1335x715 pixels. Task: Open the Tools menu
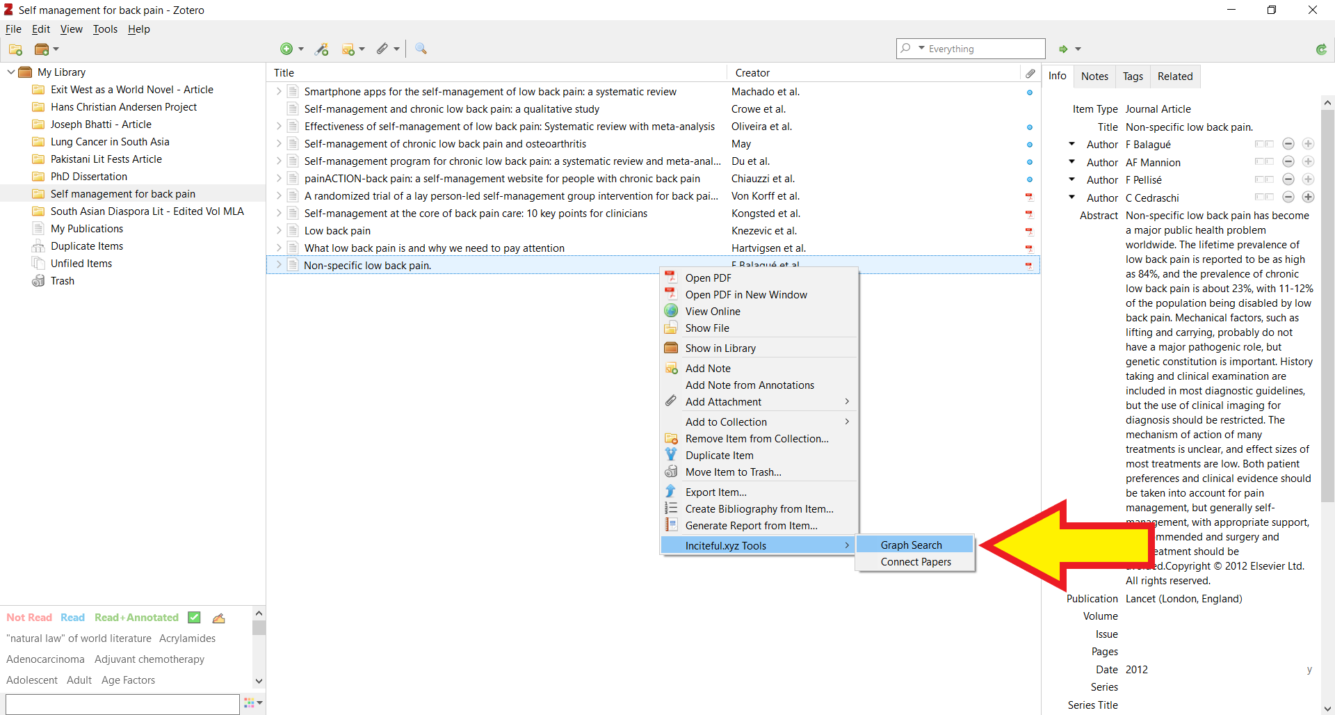coord(105,29)
